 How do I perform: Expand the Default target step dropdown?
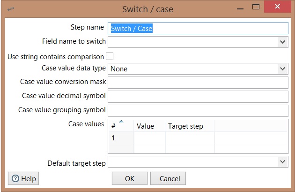pos(282,162)
